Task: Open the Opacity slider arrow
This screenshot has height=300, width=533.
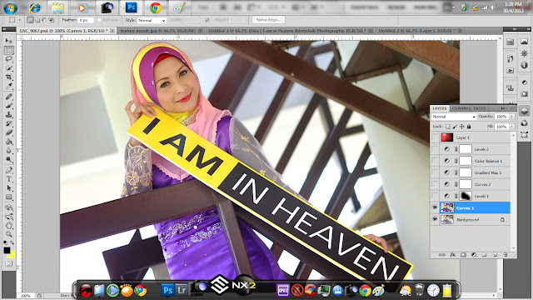Action: coord(511,117)
